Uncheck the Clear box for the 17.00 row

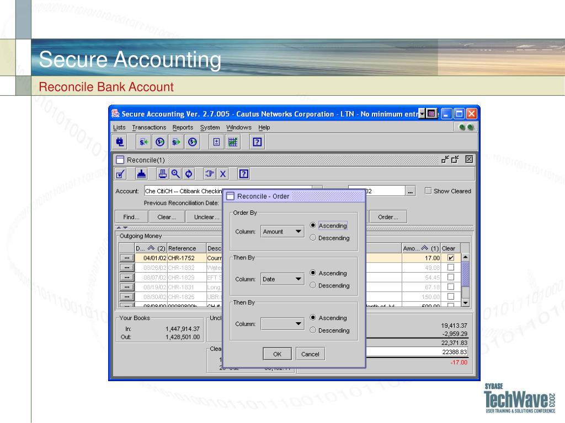point(450,258)
